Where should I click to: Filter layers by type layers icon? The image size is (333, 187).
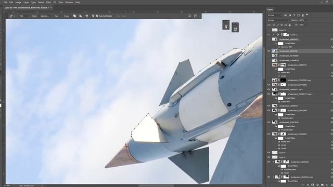pyautogui.click(x=294, y=15)
